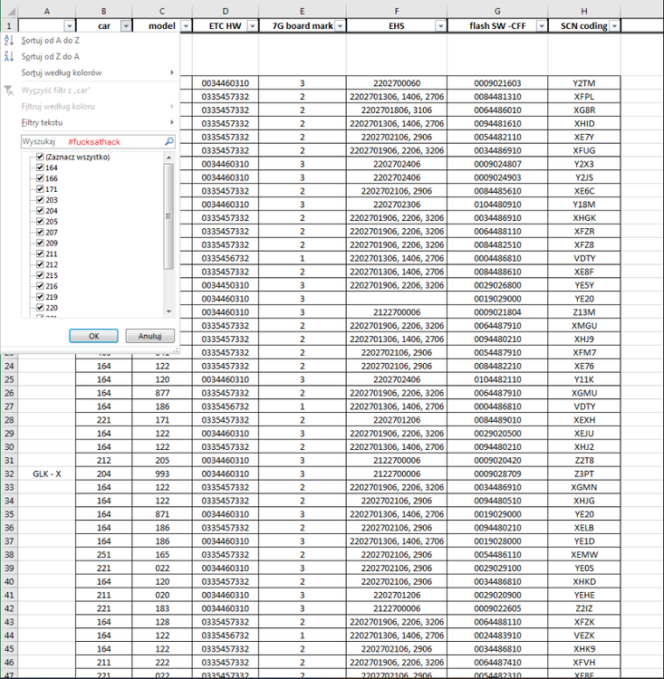Click the filter list scroll-up arrow
The width and height of the screenshot is (664, 679).
(x=169, y=158)
